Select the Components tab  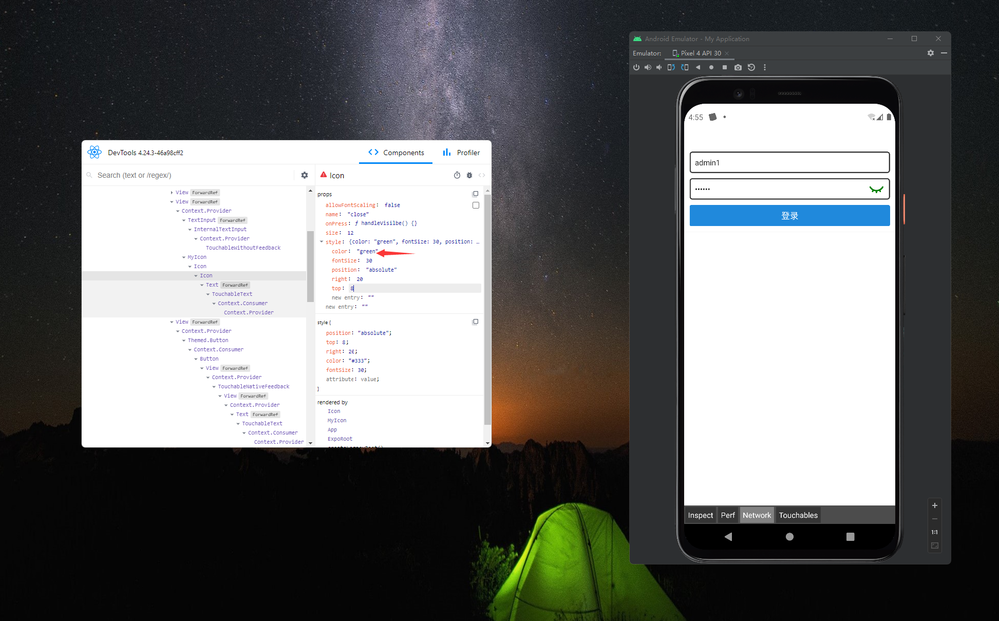(396, 153)
